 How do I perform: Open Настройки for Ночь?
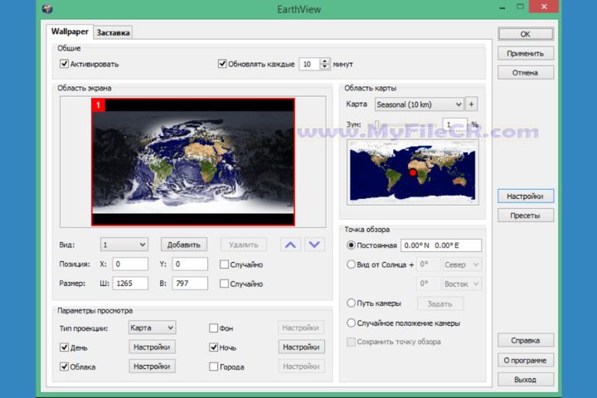pyautogui.click(x=301, y=347)
